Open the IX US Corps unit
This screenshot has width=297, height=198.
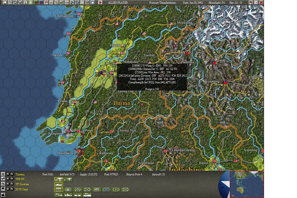click(22, 189)
